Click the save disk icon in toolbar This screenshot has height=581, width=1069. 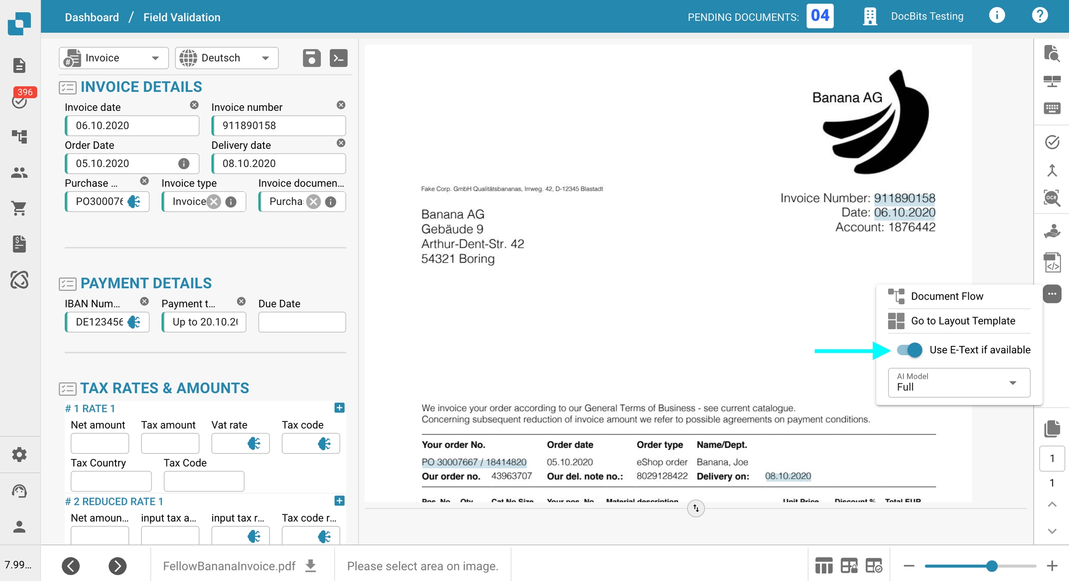tap(311, 58)
